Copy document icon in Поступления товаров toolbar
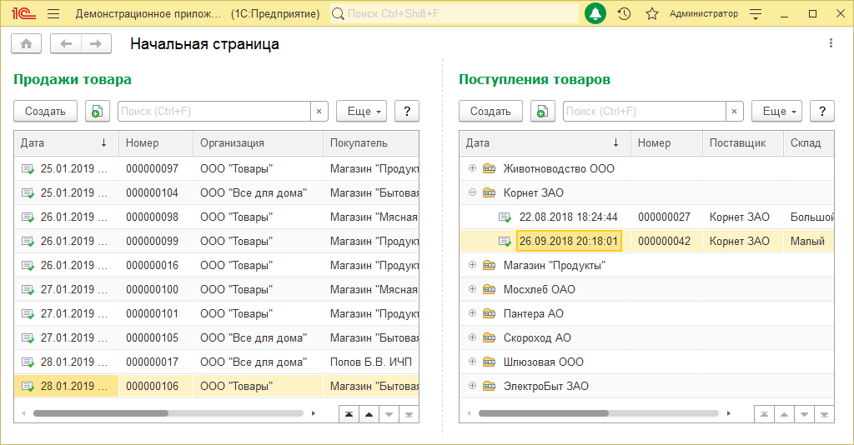Viewport: 854px width, 445px height. [x=542, y=111]
